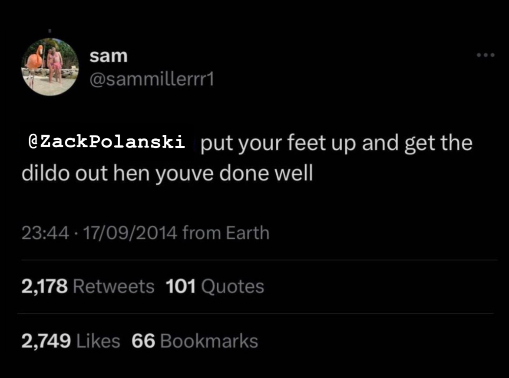Click the 23:44 timestamp
Image resolution: width=509 pixels, height=378 pixels.
coord(45,233)
